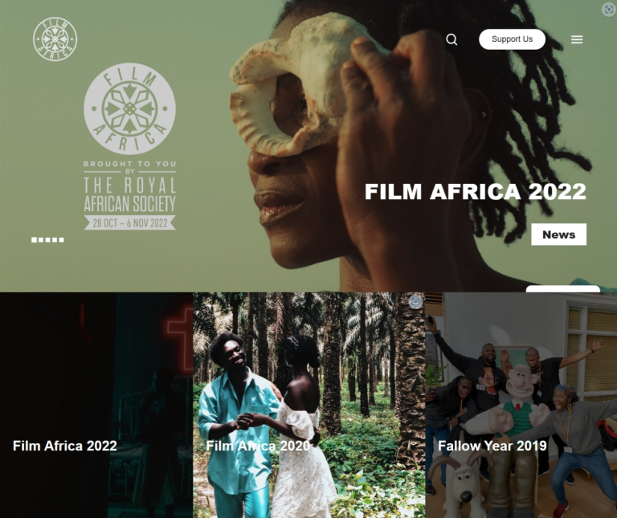Open the hamburger menu icon
This screenshot has height=530, width=617.
tap(577, 39)
